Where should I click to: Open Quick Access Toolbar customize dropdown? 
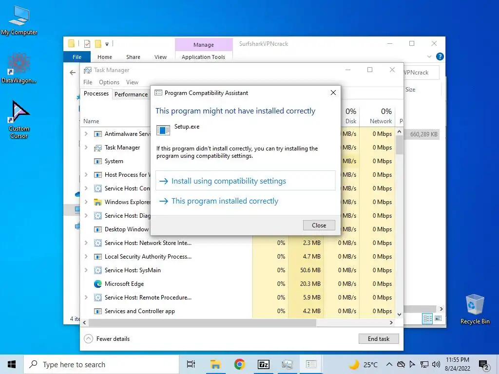(x=107, y=44)
